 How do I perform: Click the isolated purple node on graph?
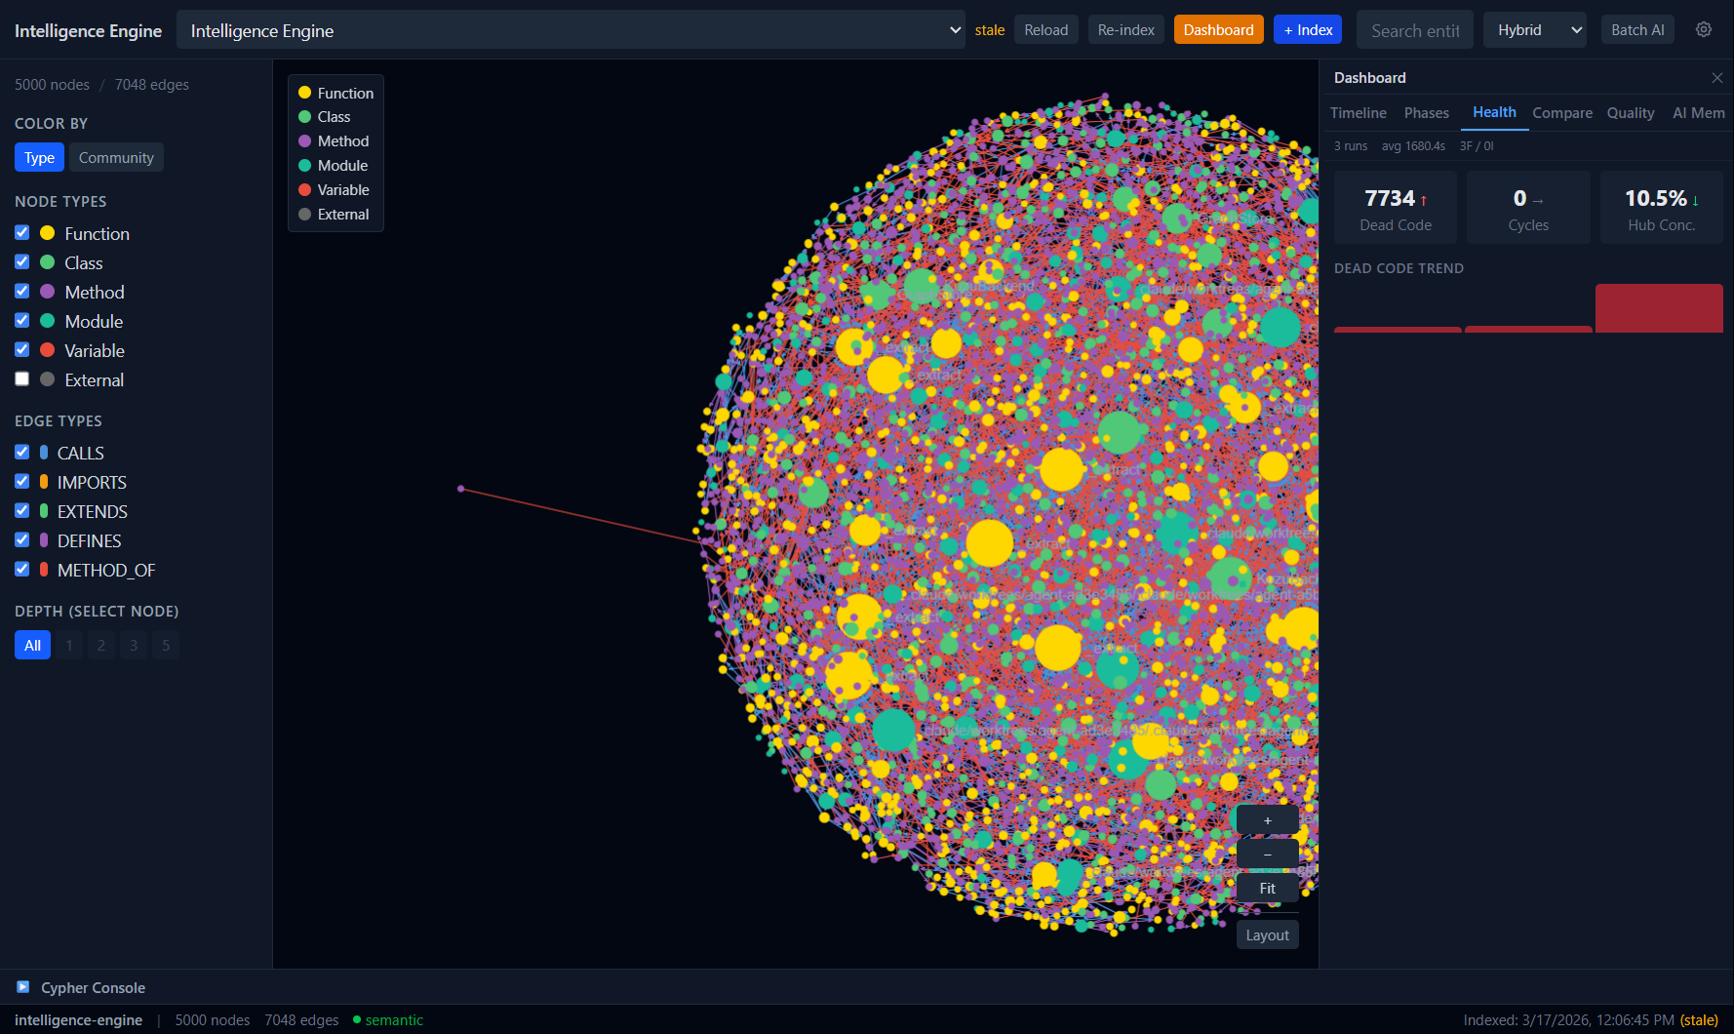point(461,489)
